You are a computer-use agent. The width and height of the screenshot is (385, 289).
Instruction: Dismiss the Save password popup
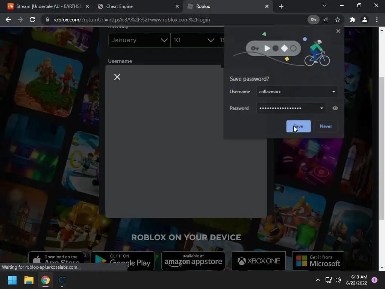coord(338,31)
